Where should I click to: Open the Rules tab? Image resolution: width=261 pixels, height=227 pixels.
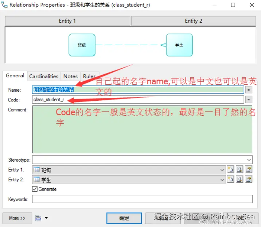point(90,76)
